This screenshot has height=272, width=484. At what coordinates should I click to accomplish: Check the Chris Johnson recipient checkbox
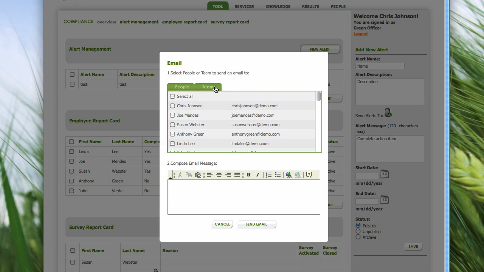tap(172, 106)
